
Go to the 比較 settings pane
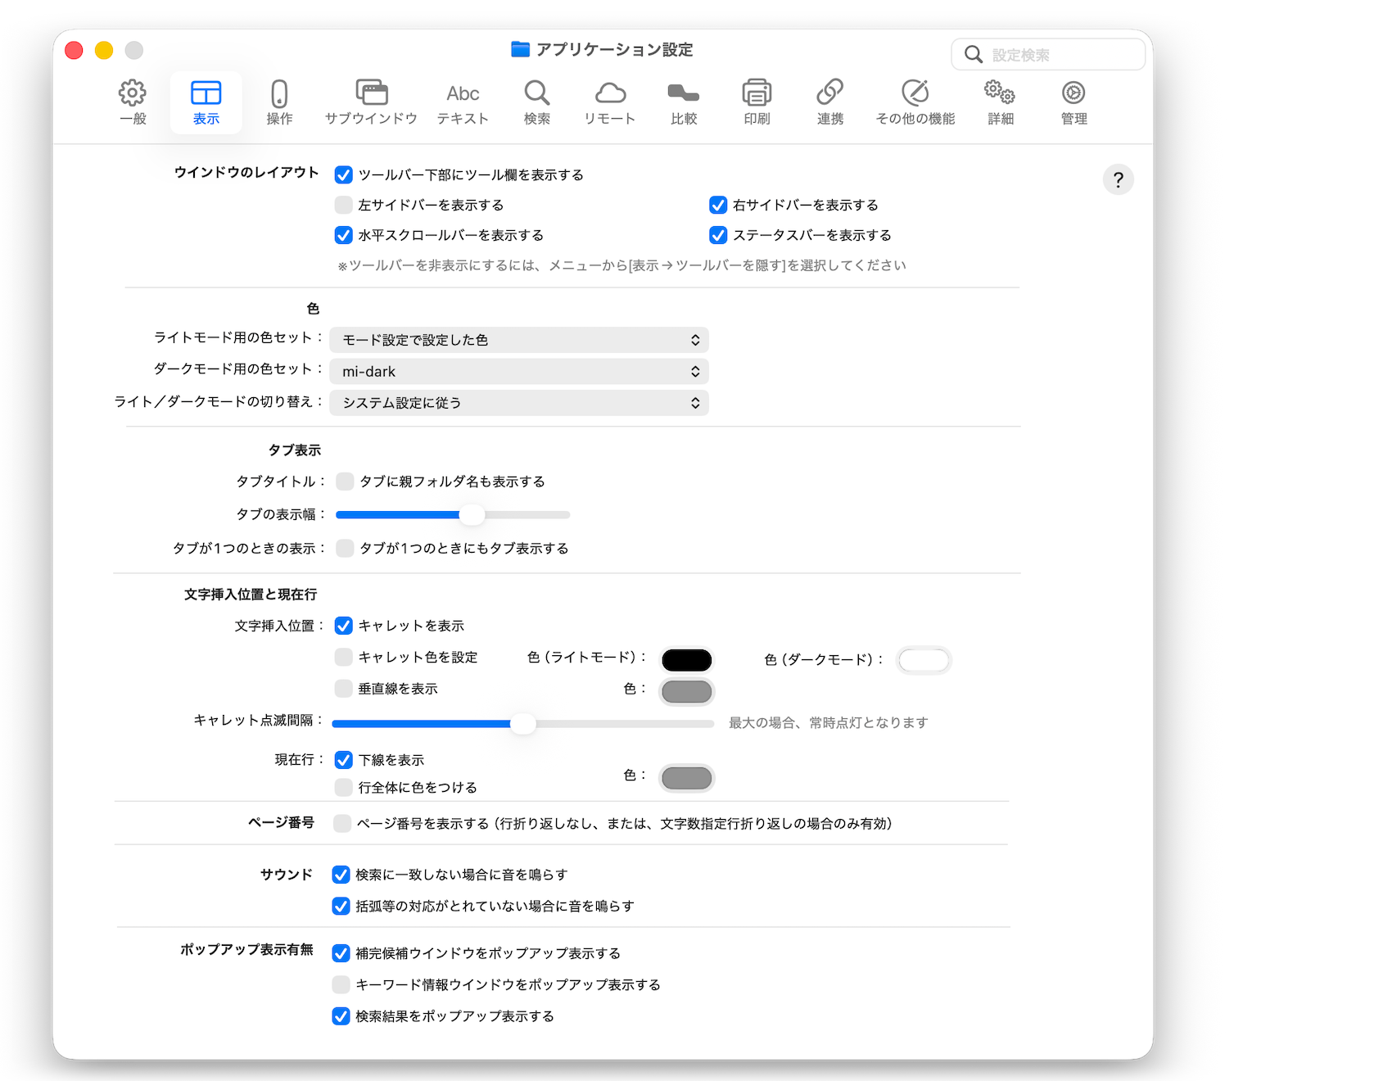tap(683, 102)
